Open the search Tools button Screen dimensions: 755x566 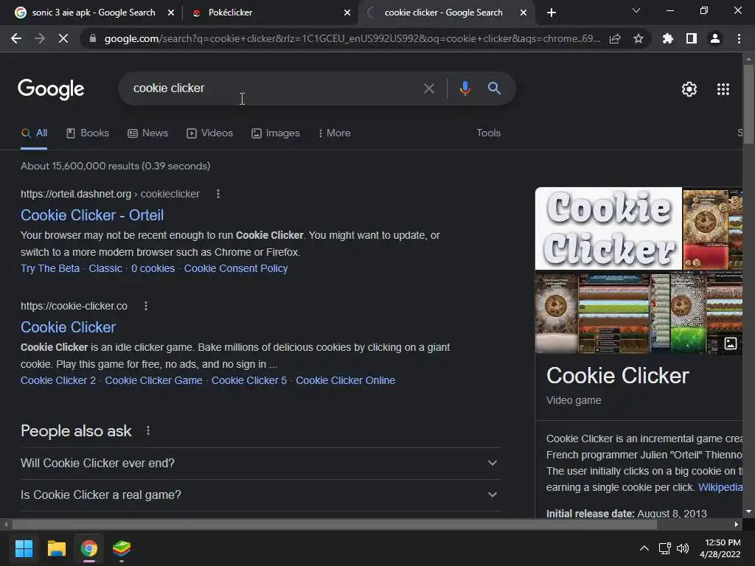click(x=488, y=133)
